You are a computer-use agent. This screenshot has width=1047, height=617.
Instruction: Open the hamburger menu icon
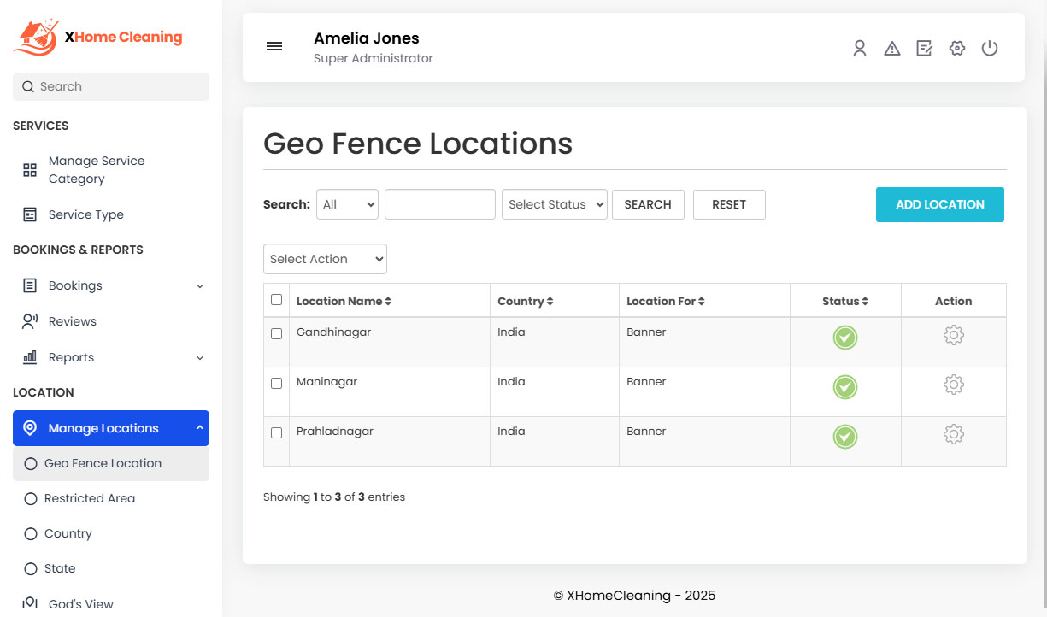click(274, 46)
